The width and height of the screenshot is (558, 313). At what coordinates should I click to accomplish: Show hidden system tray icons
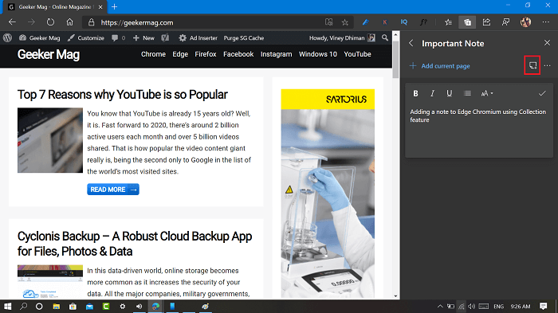440,307
